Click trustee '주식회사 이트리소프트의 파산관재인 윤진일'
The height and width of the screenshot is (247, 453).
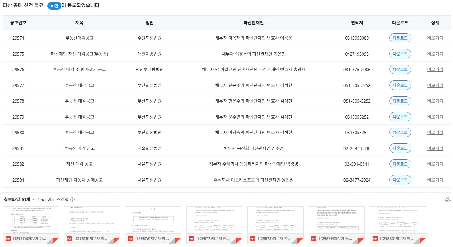[x=253, y=180]
